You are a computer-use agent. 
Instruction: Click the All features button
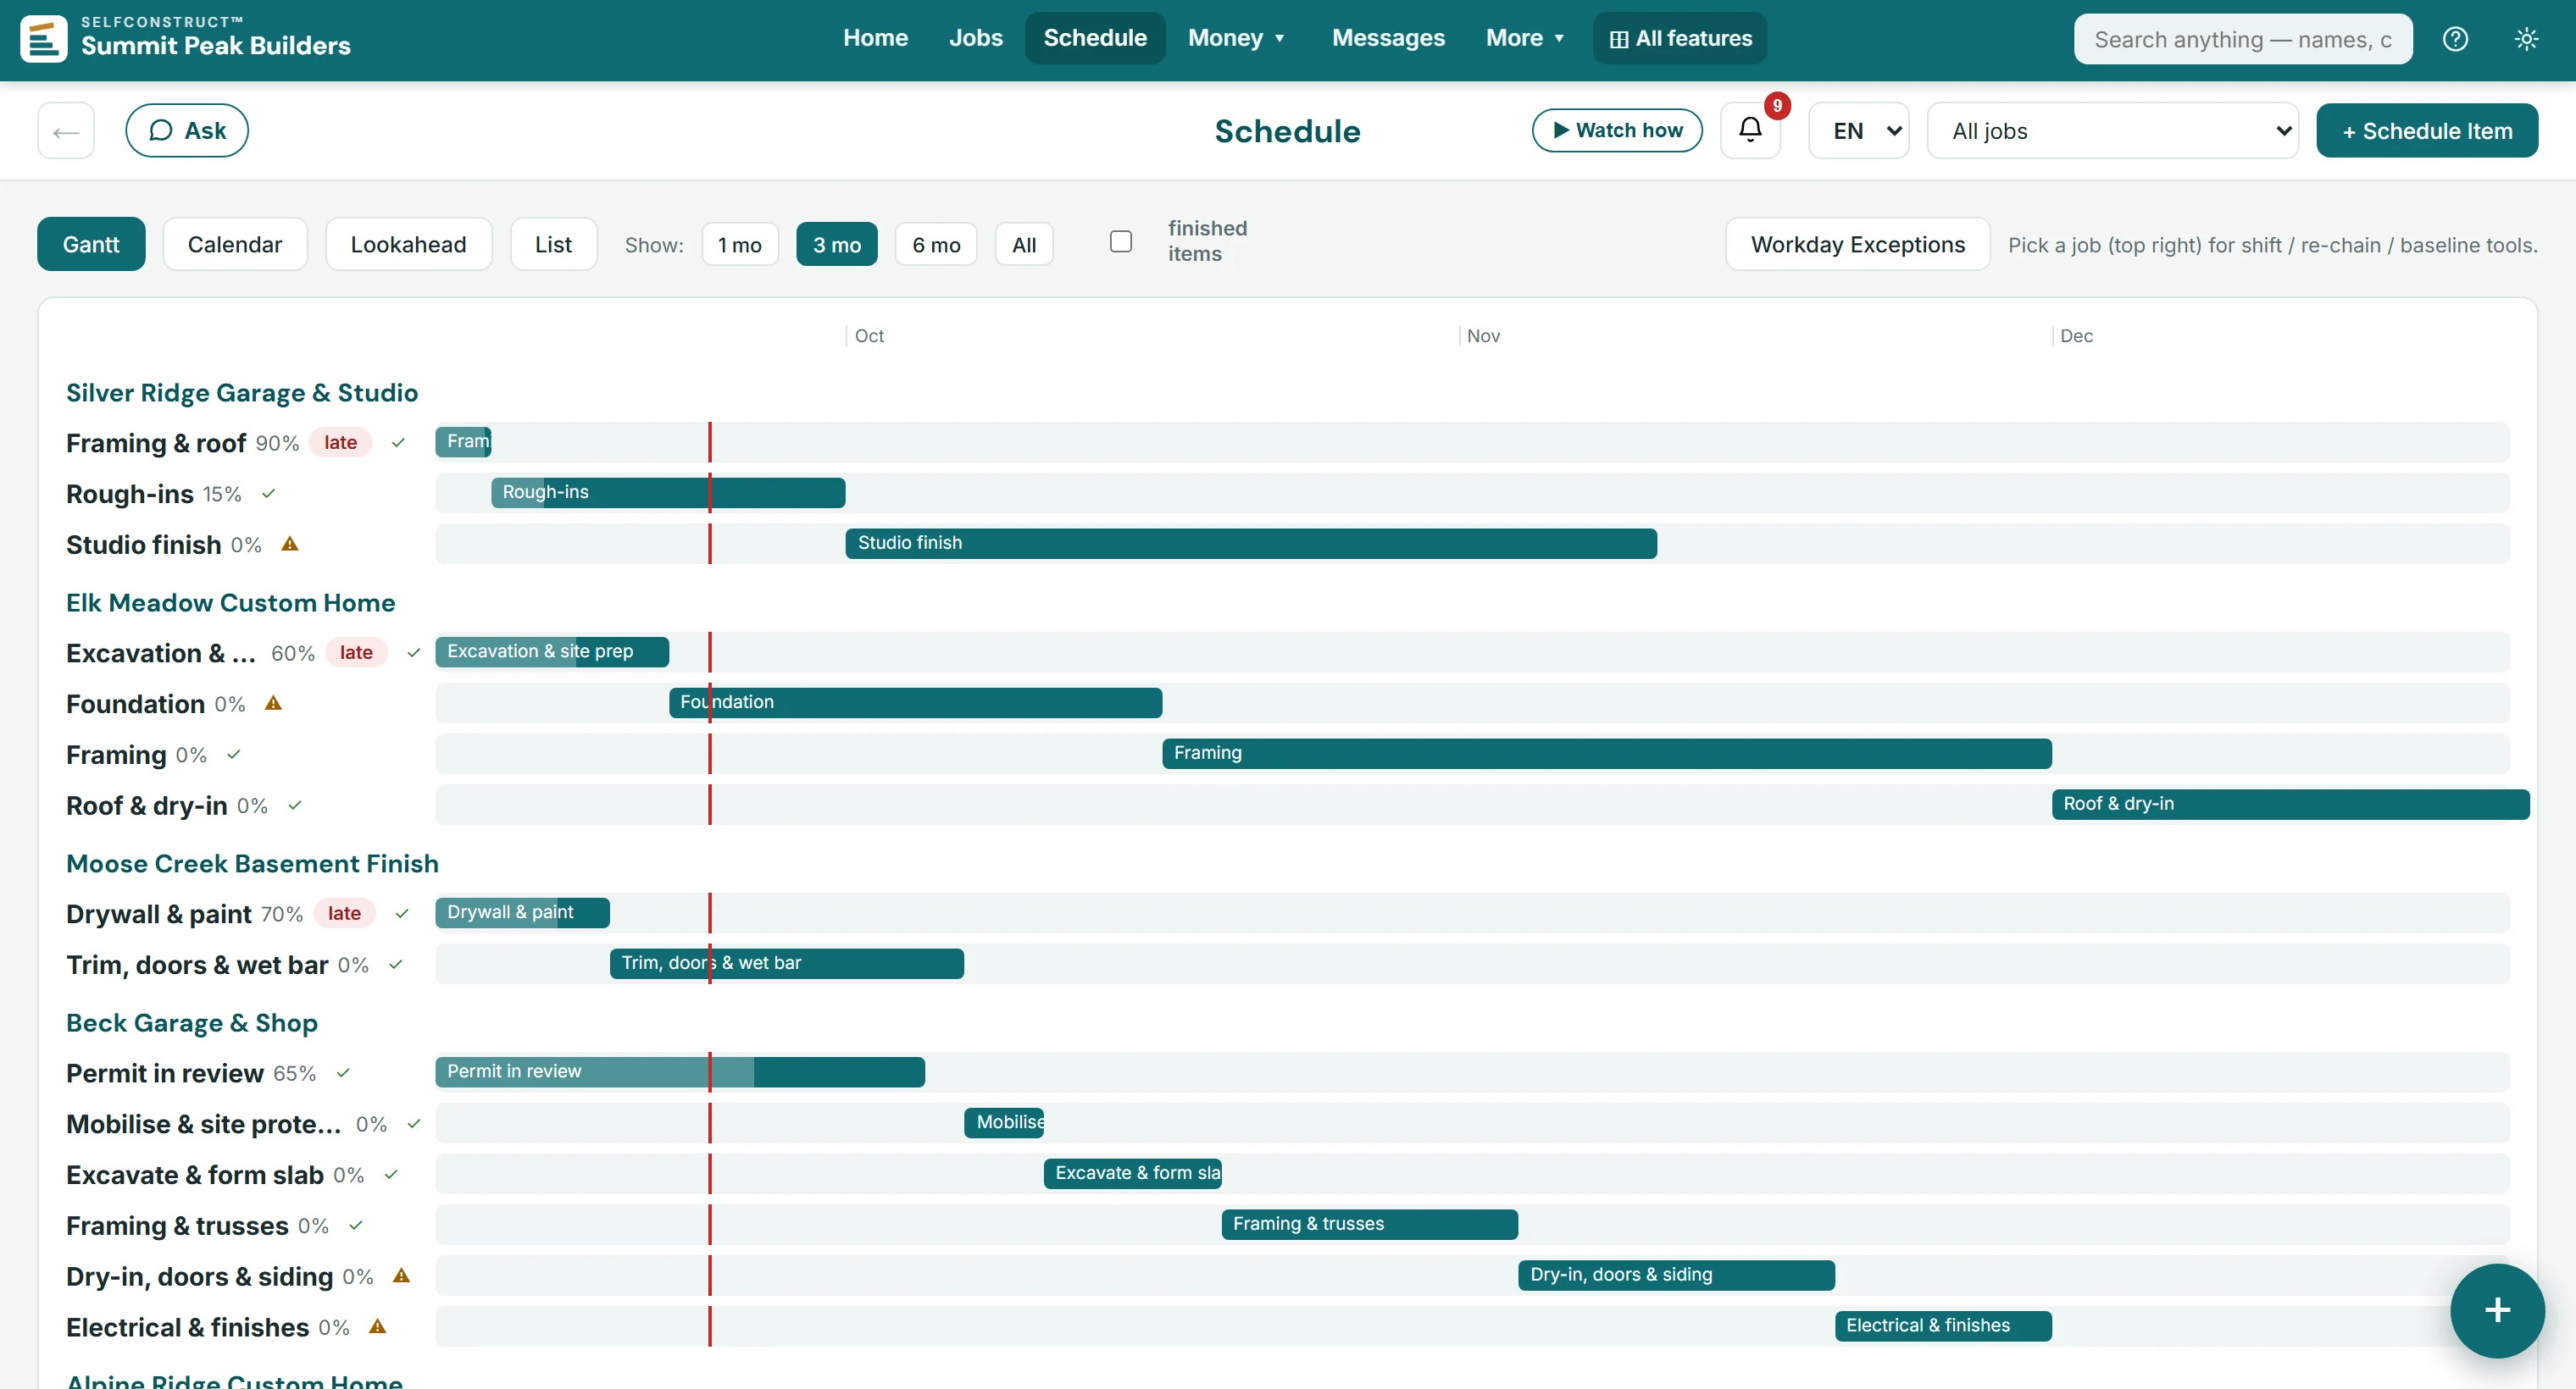pyautogui.click(x=1680, y=38)
